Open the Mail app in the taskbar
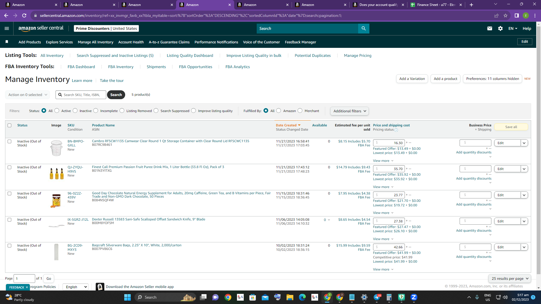 coord(265,297)
